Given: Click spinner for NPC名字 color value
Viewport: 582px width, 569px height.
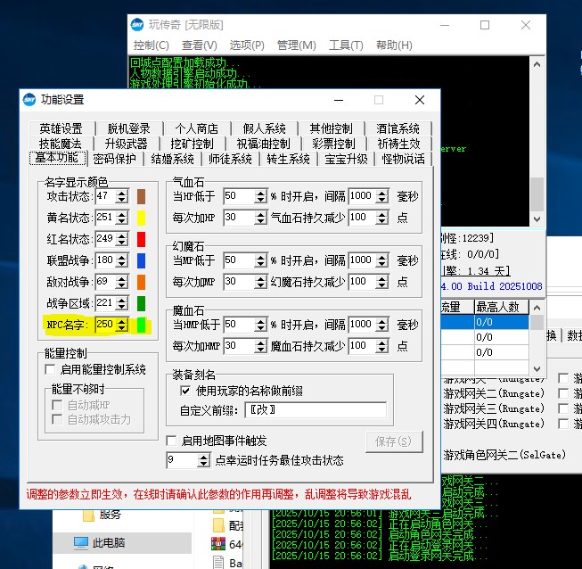Looking at the screenshot, I should pyautogui.click(x=122, y=325).
